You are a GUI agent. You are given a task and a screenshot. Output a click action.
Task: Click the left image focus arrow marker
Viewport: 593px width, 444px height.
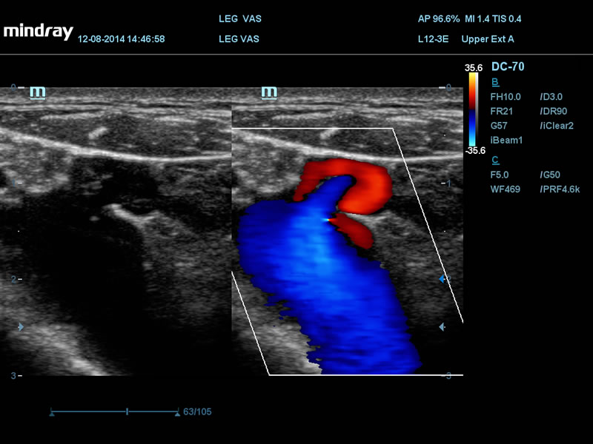pos(21,326)
